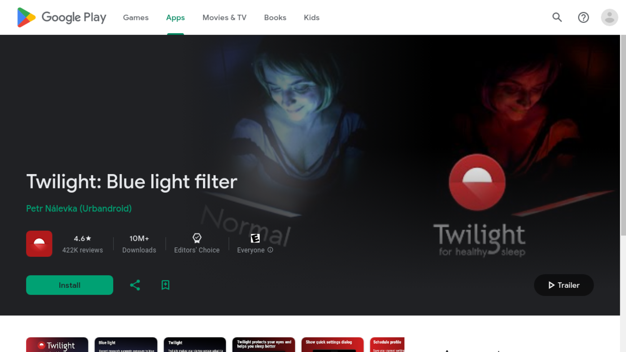This screenshot has height=352, width=626.
Task: Open the Books section
Action: click(275, 18)
